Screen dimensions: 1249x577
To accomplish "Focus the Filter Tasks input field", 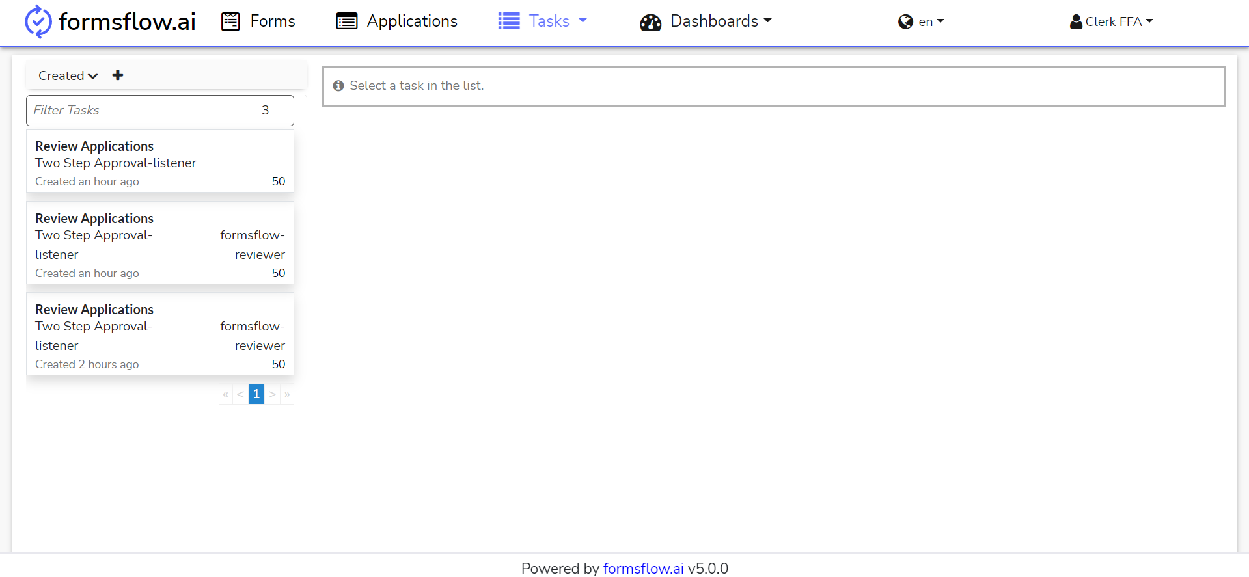I will pos(160,111).
